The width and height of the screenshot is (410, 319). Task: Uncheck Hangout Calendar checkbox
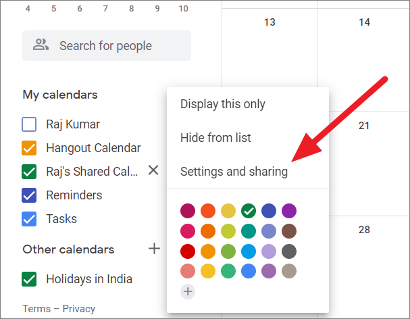pos(29,148)
